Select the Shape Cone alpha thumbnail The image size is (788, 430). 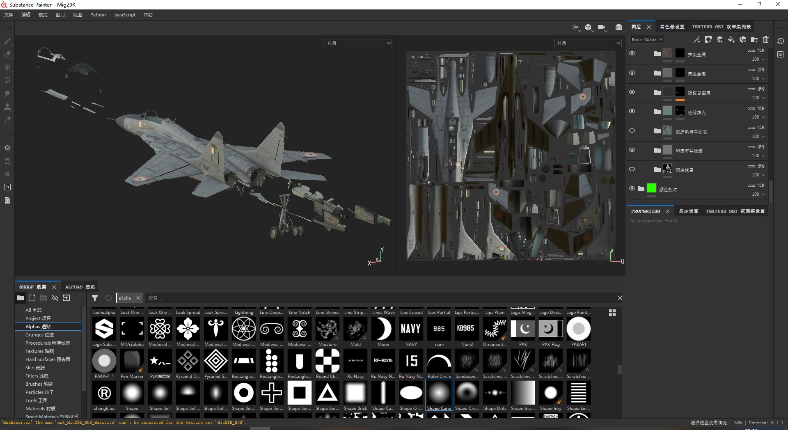pyautogui.click(x=439, y=395)
